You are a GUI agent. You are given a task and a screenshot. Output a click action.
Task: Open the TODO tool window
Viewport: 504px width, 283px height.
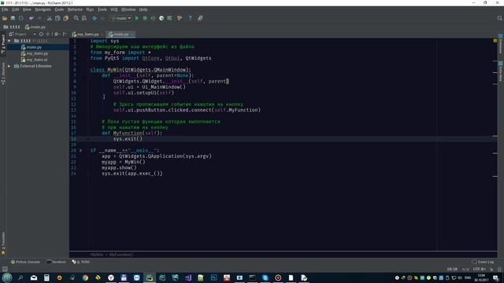point(81,262)
